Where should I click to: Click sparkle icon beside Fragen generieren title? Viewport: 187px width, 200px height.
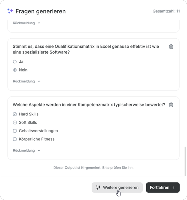[10, 11]
